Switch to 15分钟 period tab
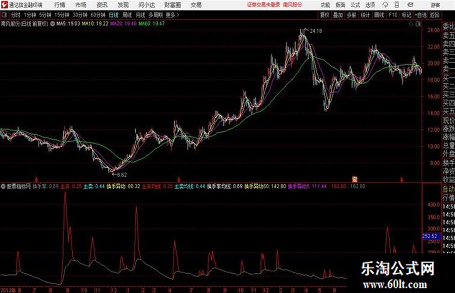This screenshot has height=293, width=455. coord(62,15)
